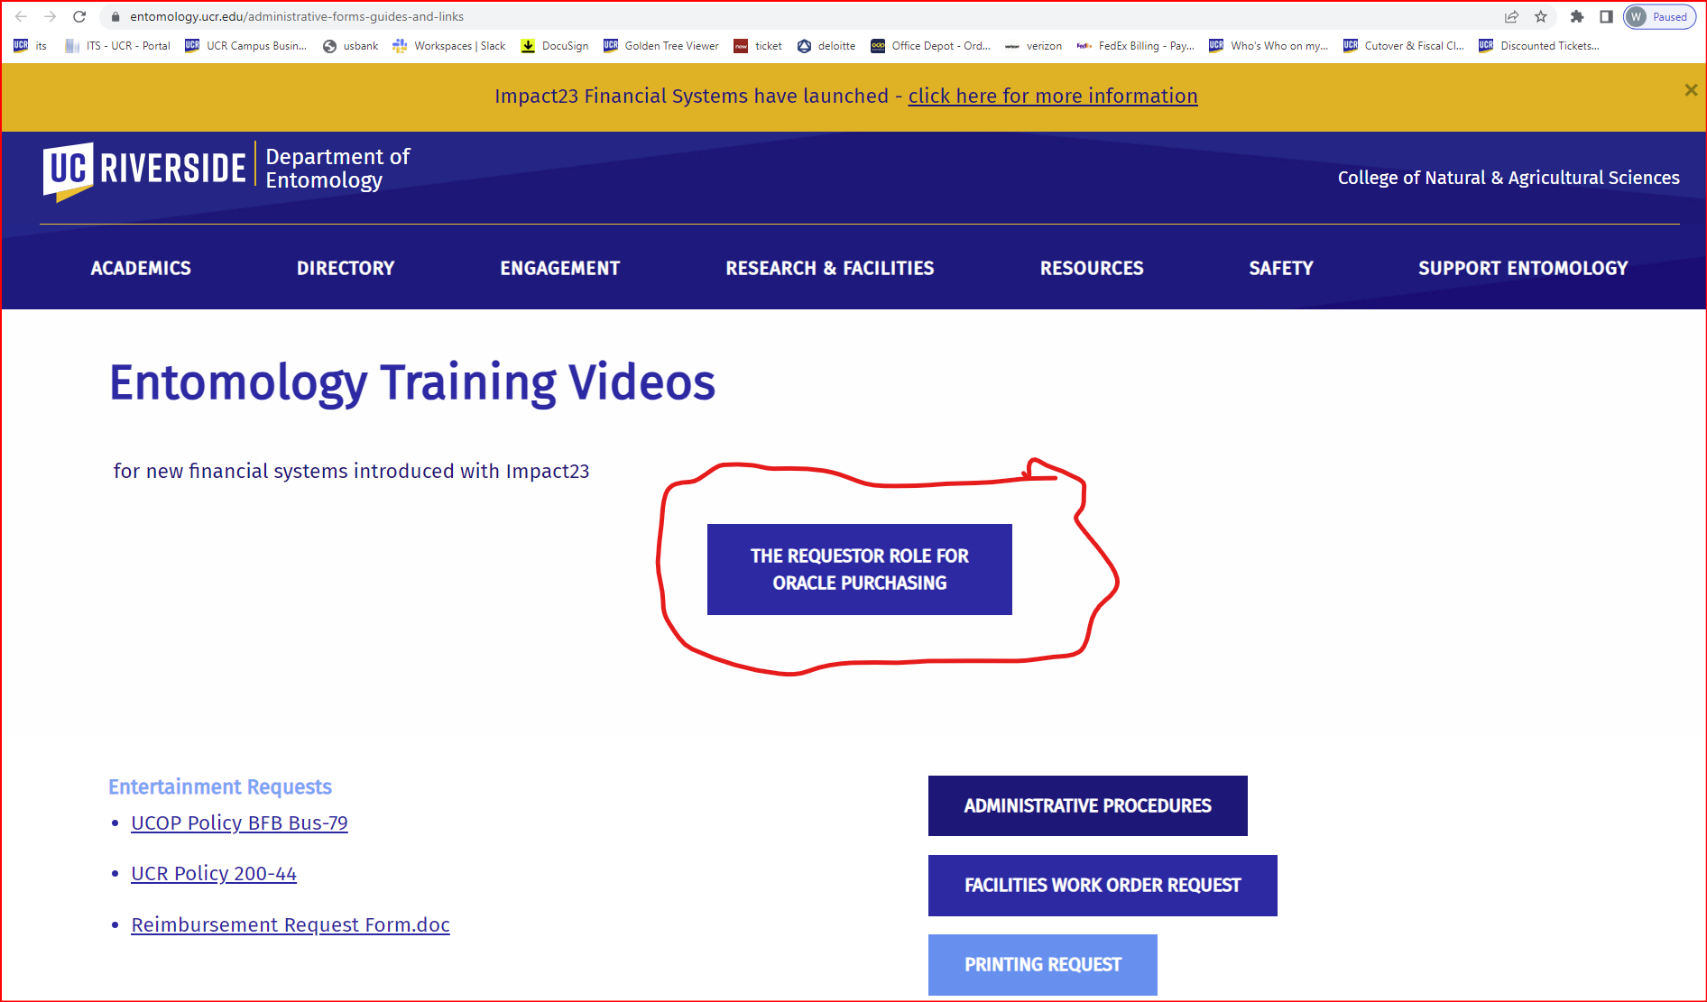Viewport: 1707px width, 1002px height.
Task: Dismiss the yellow Impact23 banner
Action: pyautogui.click(x=1691, y=90)
